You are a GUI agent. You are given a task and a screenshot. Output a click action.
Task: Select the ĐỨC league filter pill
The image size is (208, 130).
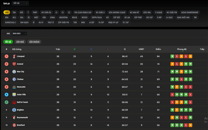tap(22, 12)
